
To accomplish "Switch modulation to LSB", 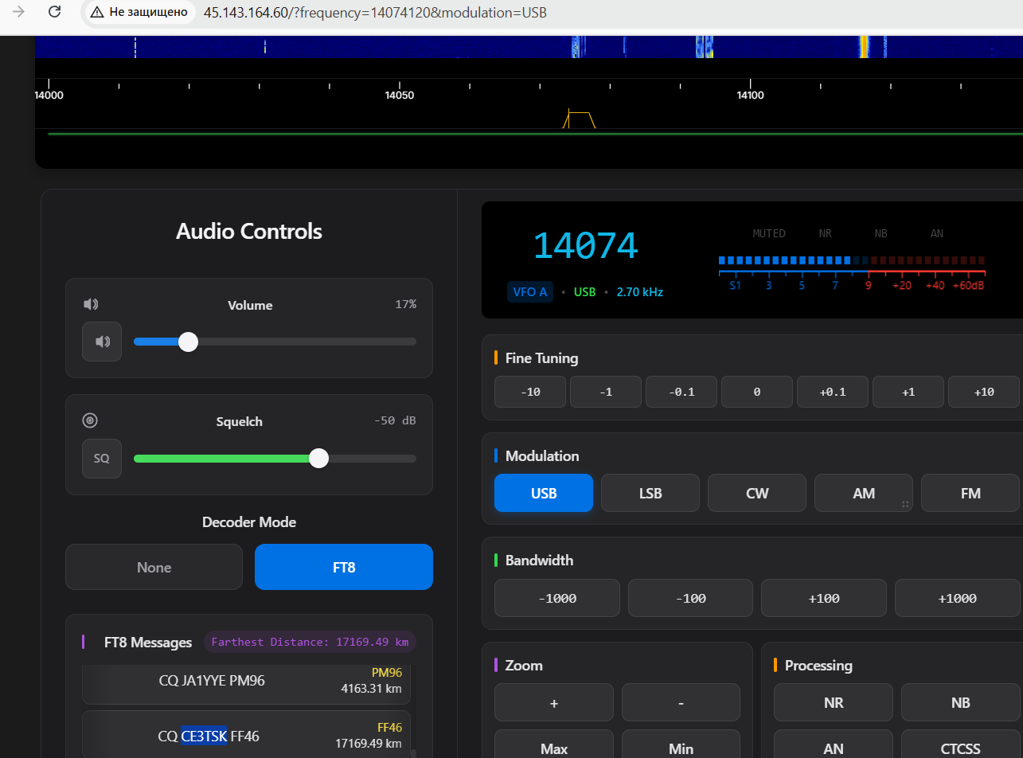I will pyautogui.click(x=650, y=493).
